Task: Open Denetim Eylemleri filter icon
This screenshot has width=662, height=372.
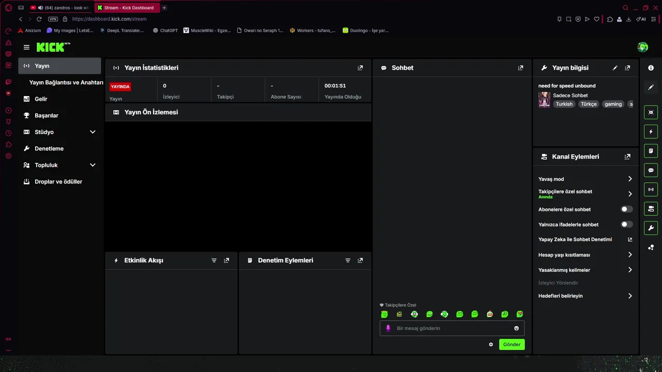Action: click(348, 260)
